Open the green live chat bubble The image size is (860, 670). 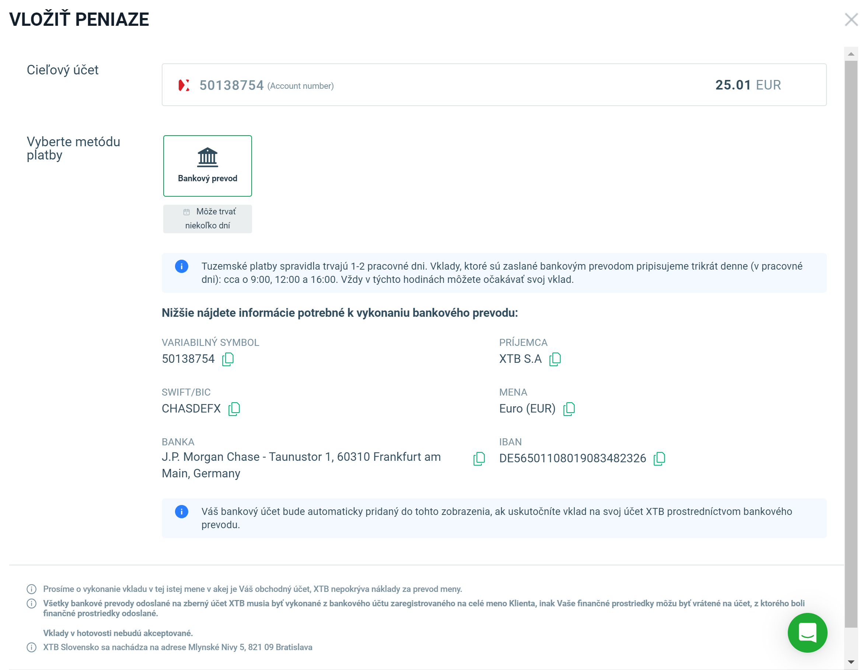[807, 632]
